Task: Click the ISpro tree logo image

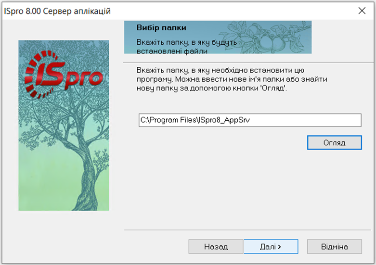Action: click(x=64, y=126)
